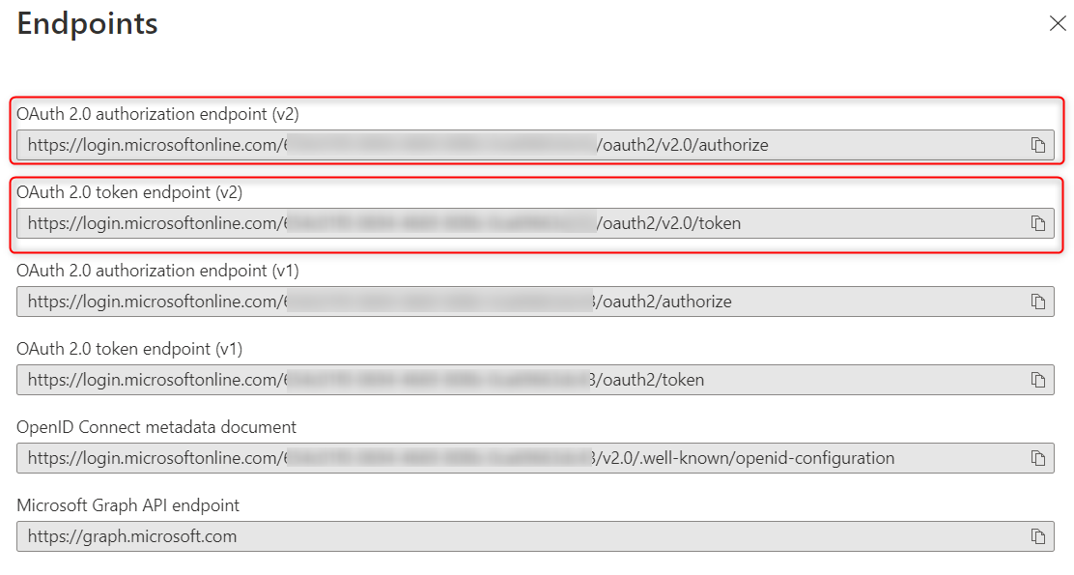Click the "OpenID Connect metadata document" label

[156, 427]
